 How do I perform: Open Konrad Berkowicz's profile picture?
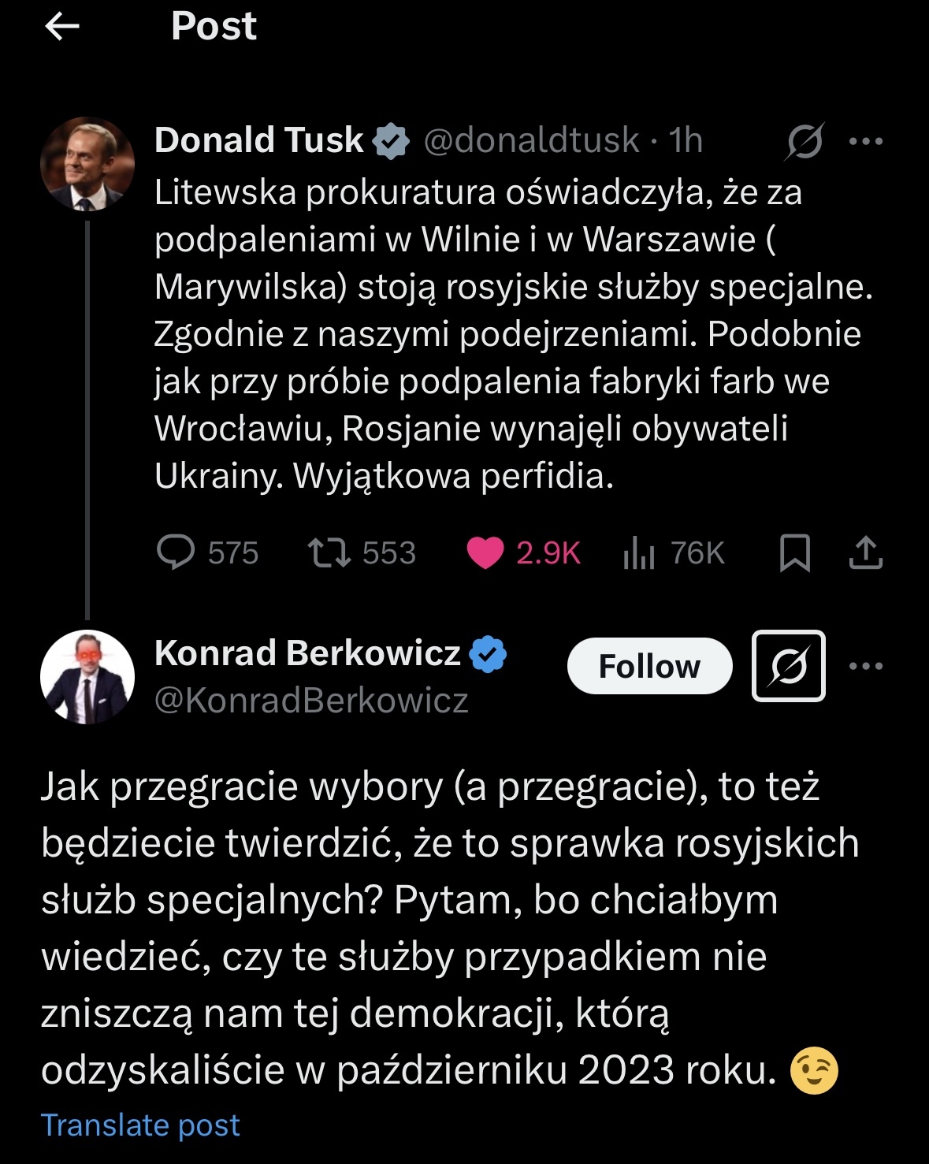[87, 677]
